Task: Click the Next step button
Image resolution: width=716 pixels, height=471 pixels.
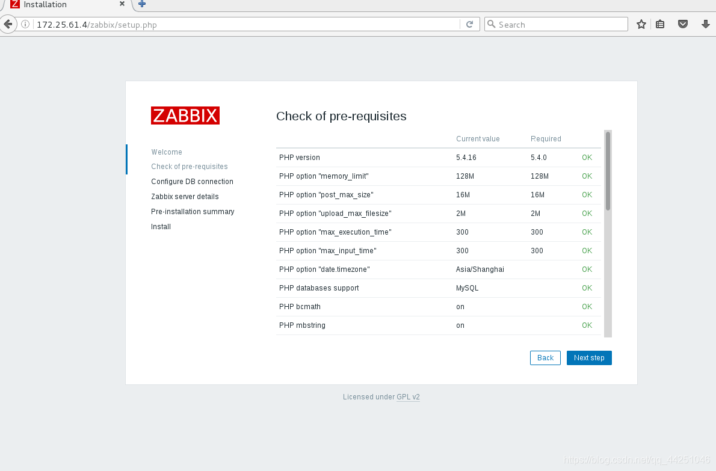Action: 589,358
